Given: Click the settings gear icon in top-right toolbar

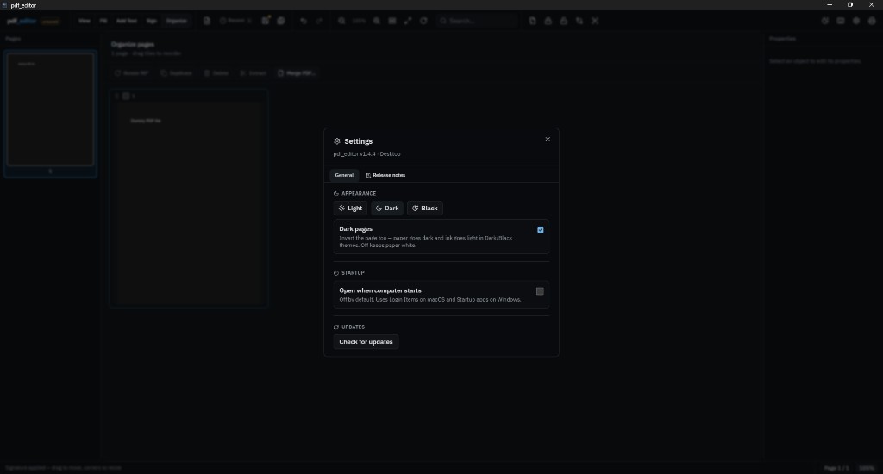Looking at the screenshot, I should (856, 21).
